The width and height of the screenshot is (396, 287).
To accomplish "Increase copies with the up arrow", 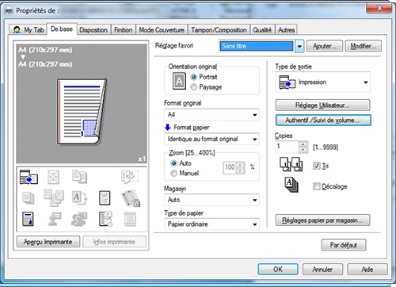I will click(303, 144).
